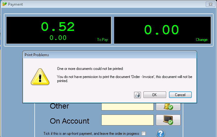
Task: Click inside the Other amount field
Action: tap(127, 107)
